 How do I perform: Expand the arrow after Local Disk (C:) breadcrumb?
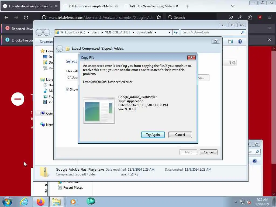click(x=88, y=32)
